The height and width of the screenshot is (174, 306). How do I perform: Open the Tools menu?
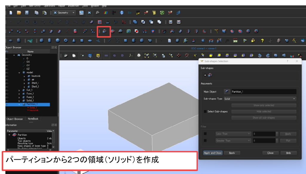point(85,6)
